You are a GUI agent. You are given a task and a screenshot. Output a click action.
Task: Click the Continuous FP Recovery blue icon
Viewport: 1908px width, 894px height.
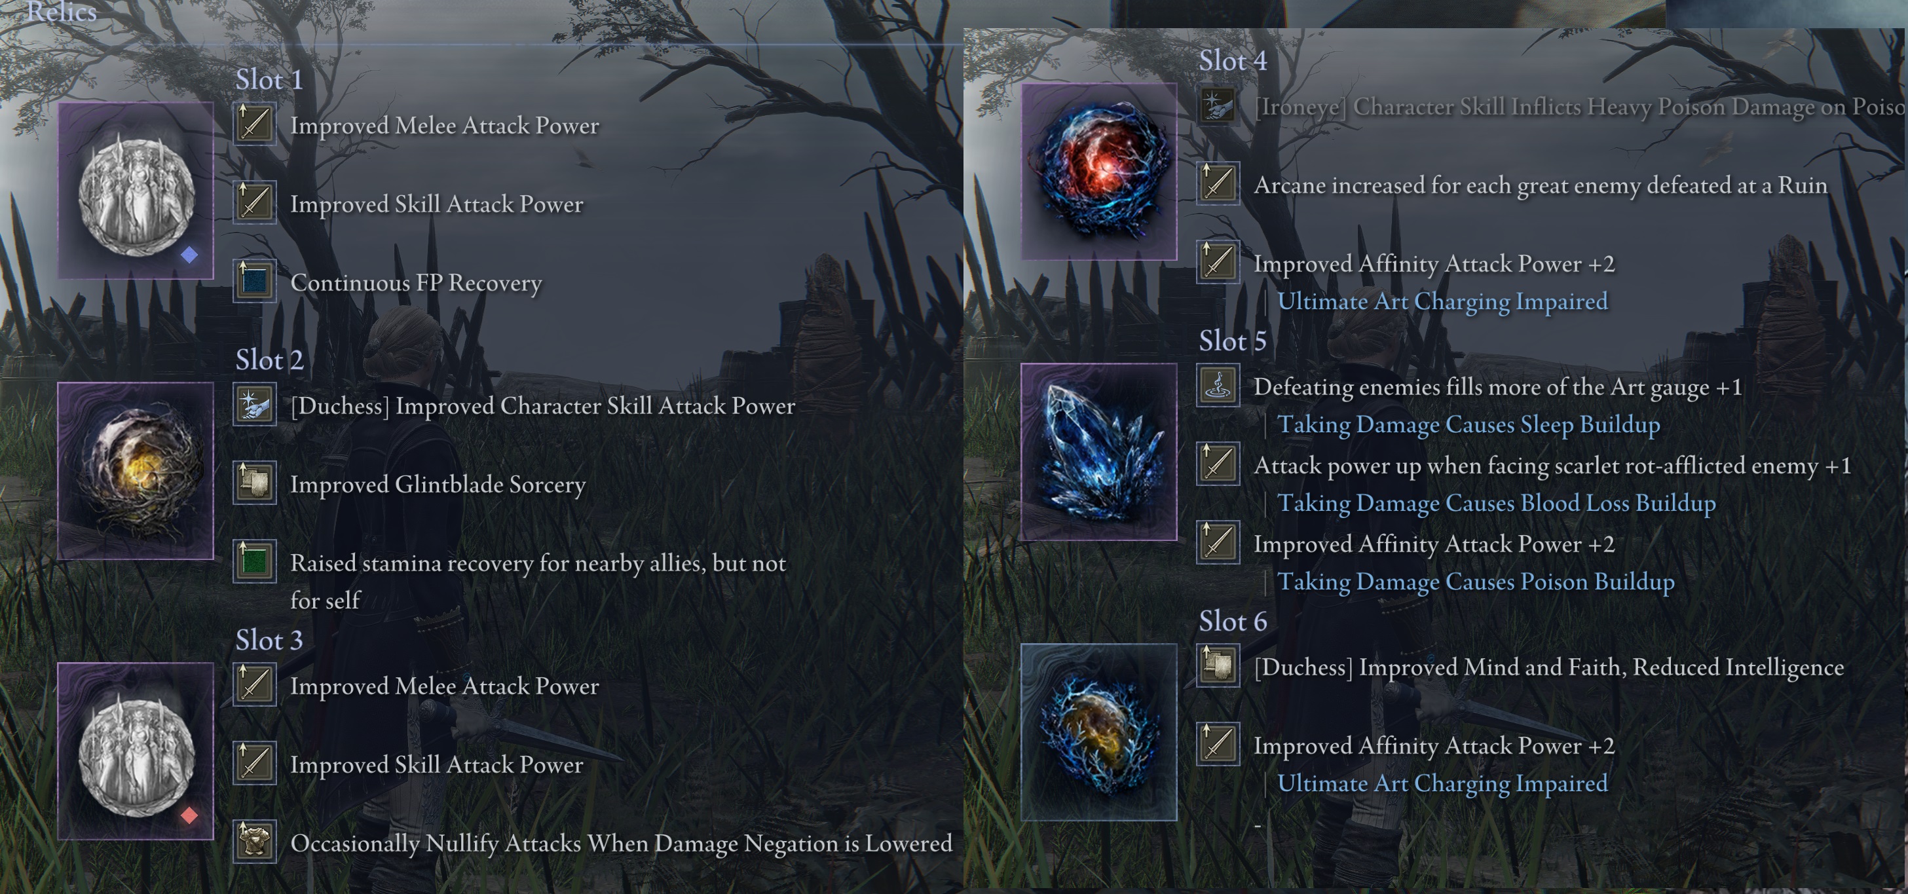[255, 281]
